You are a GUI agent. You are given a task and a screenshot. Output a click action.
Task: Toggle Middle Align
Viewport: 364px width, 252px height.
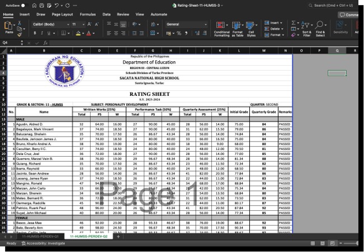(x=116, y=24)
